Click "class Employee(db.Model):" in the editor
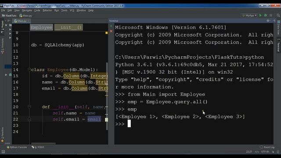The width and height of the screenshot is (281, 158). 65,70
